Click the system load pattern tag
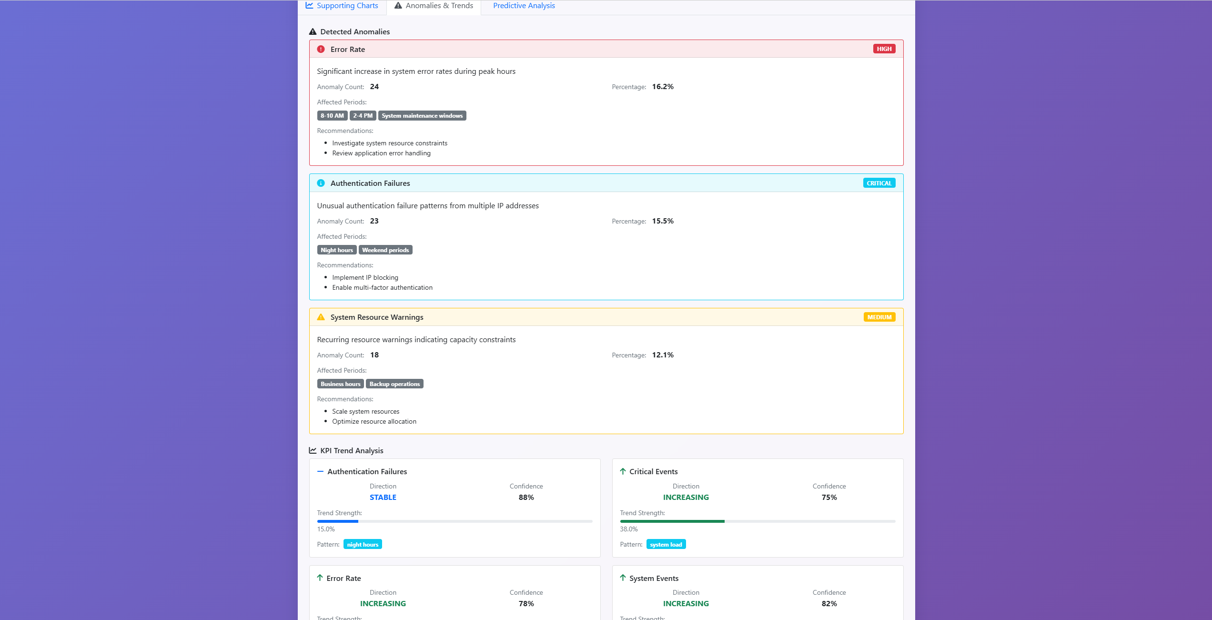This screenshot has height=620, width=1212. 666,544
